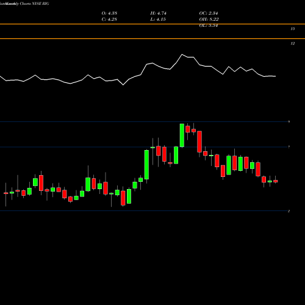This screenshot has width=305, height=305.
Task: Click the '2' price level label
Action: (289, 211)
